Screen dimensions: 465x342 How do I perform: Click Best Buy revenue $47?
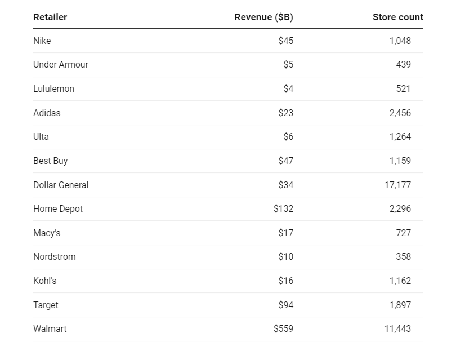point(286,161)
